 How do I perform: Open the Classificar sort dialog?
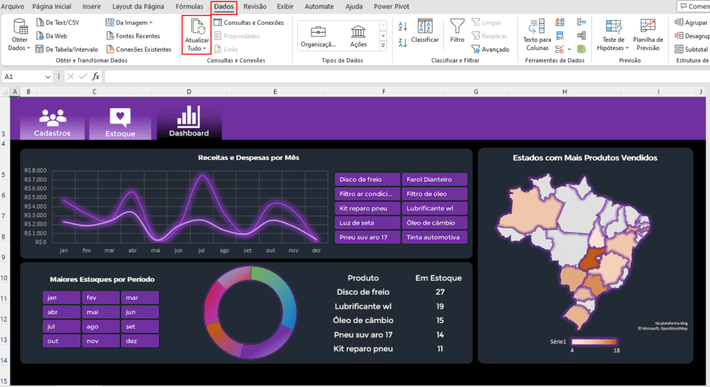(x=425, y=31)
